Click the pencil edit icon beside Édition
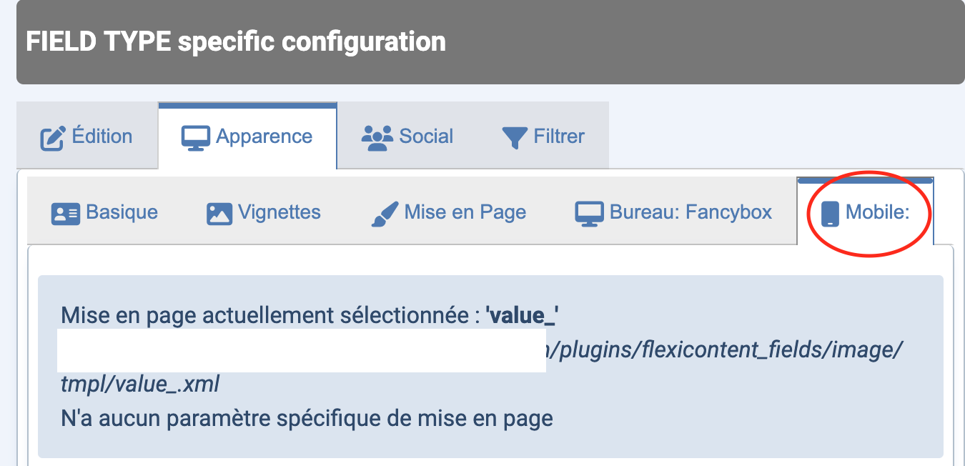This screenshot has height=466, width=965. click(x=52, y=137)
